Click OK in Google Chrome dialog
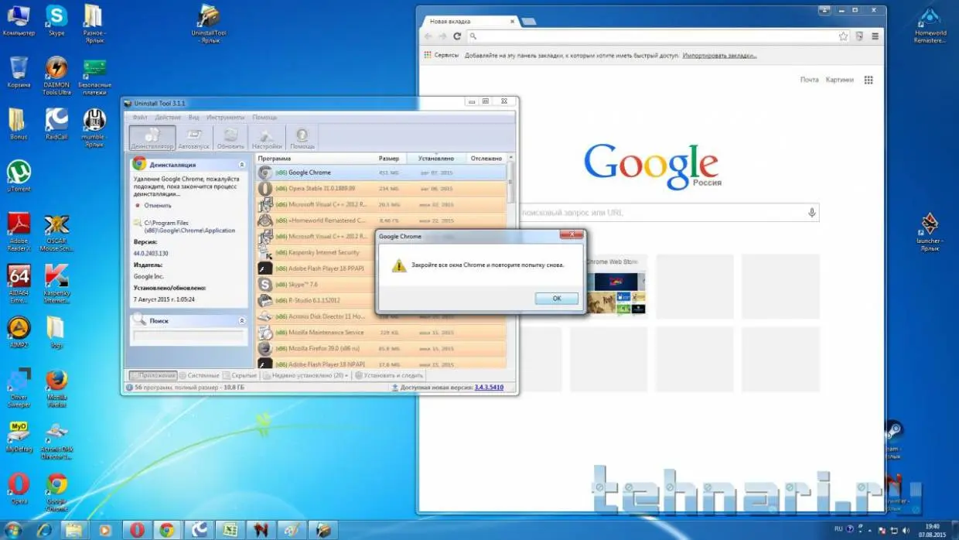959x540 pixels. [x=556, y=299]
